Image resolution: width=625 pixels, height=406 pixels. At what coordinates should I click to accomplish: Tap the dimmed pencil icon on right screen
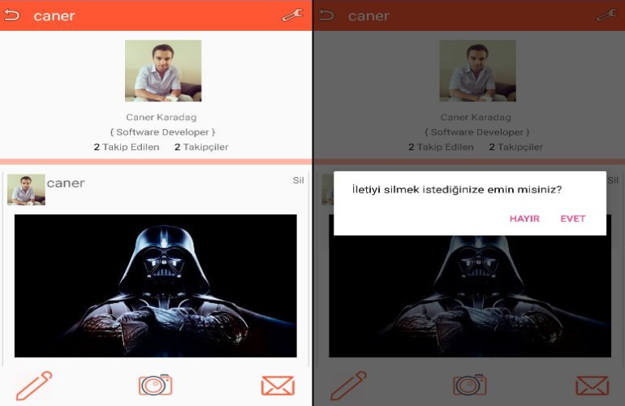coord(348,385)
